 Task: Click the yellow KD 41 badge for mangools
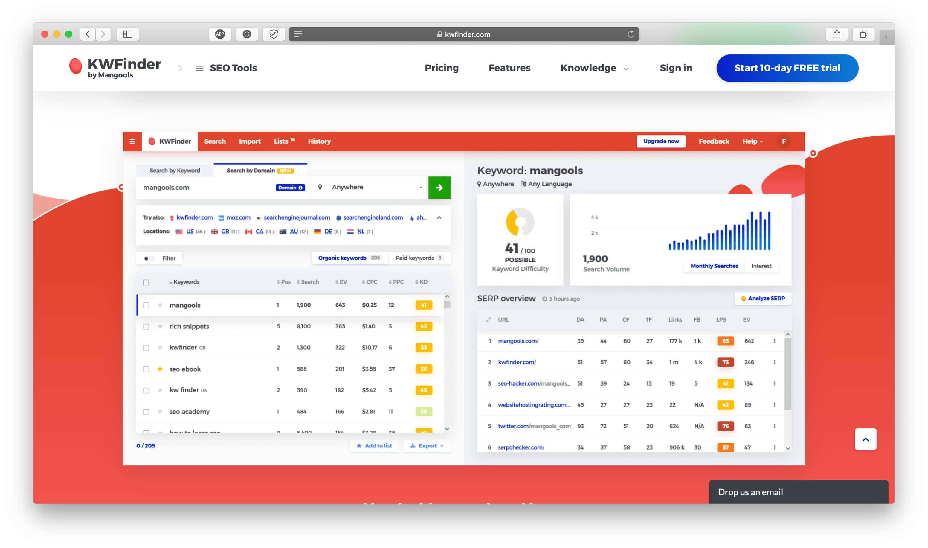pos(424,305)
